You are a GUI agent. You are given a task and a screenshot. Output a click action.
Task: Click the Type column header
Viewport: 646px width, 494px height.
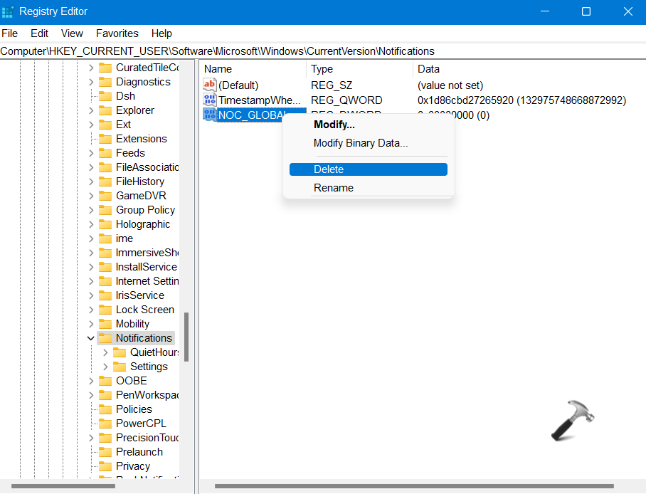click(322, 69)
